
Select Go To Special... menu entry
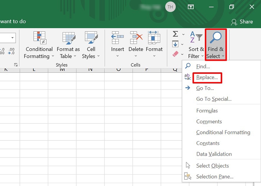214,99
